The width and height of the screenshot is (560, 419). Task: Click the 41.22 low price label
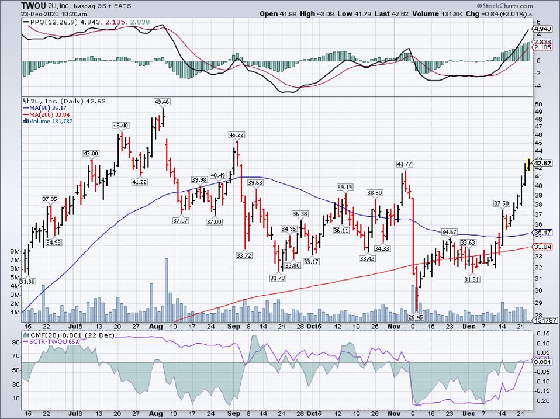[140, 182]
